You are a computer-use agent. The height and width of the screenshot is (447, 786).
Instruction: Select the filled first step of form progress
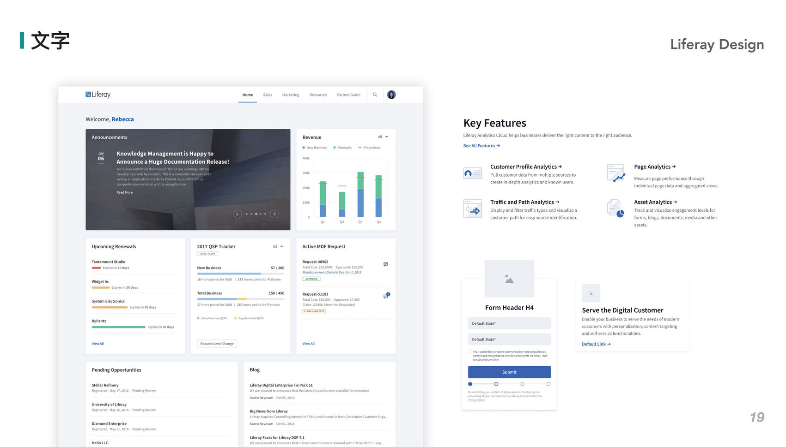coord(470,384)
